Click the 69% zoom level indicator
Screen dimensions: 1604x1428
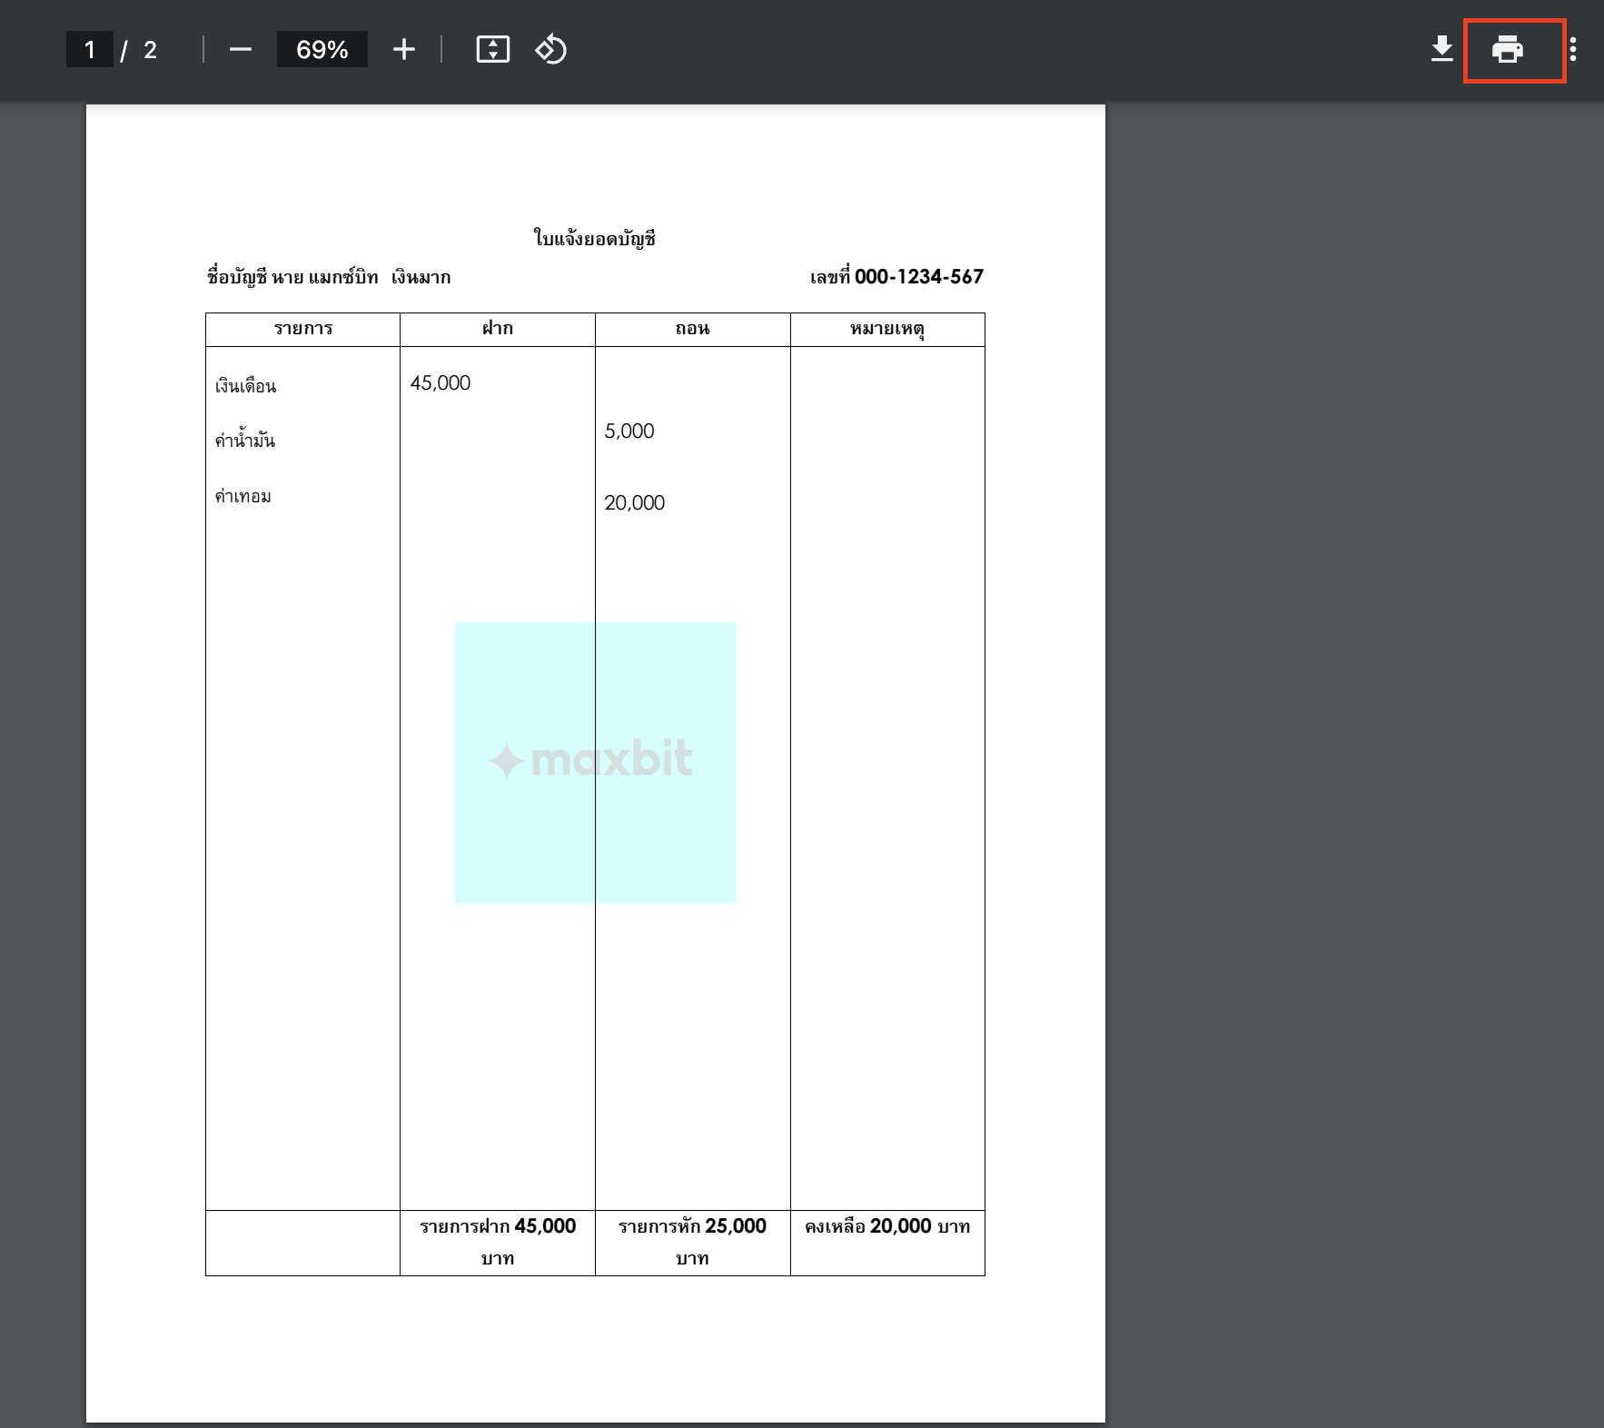point(322,50)
